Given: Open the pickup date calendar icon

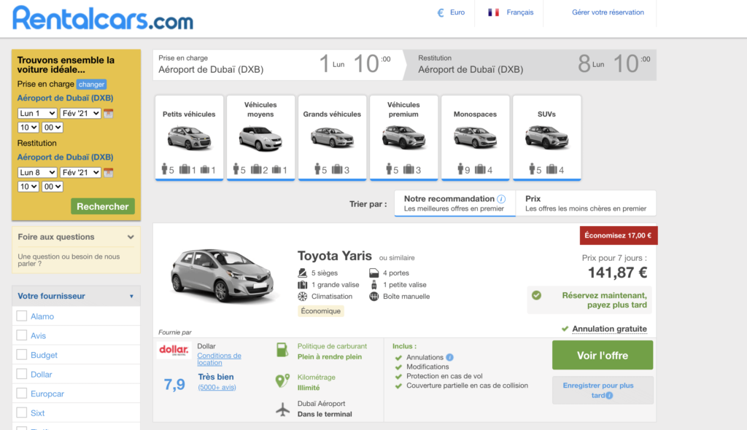Looking at the screenshot, I should coord(109,114).
